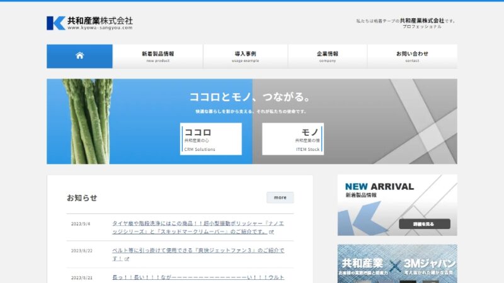Viewport: 504px width, 283px height.
Task: Click the ココロ CRM Solutions box
Action: tap(210, 139)
